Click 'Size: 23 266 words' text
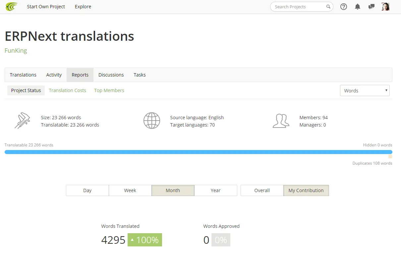Viewport: 401px width, 262px height. pyautogui.click(x=61, y=118)
